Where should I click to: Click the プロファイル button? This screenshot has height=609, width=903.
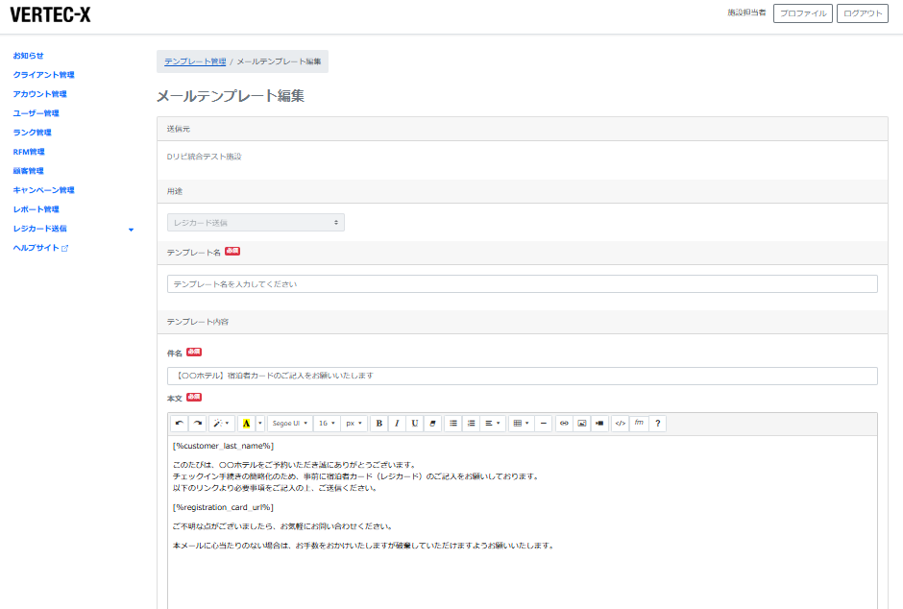pyautogui.click(x=803, y=13)
